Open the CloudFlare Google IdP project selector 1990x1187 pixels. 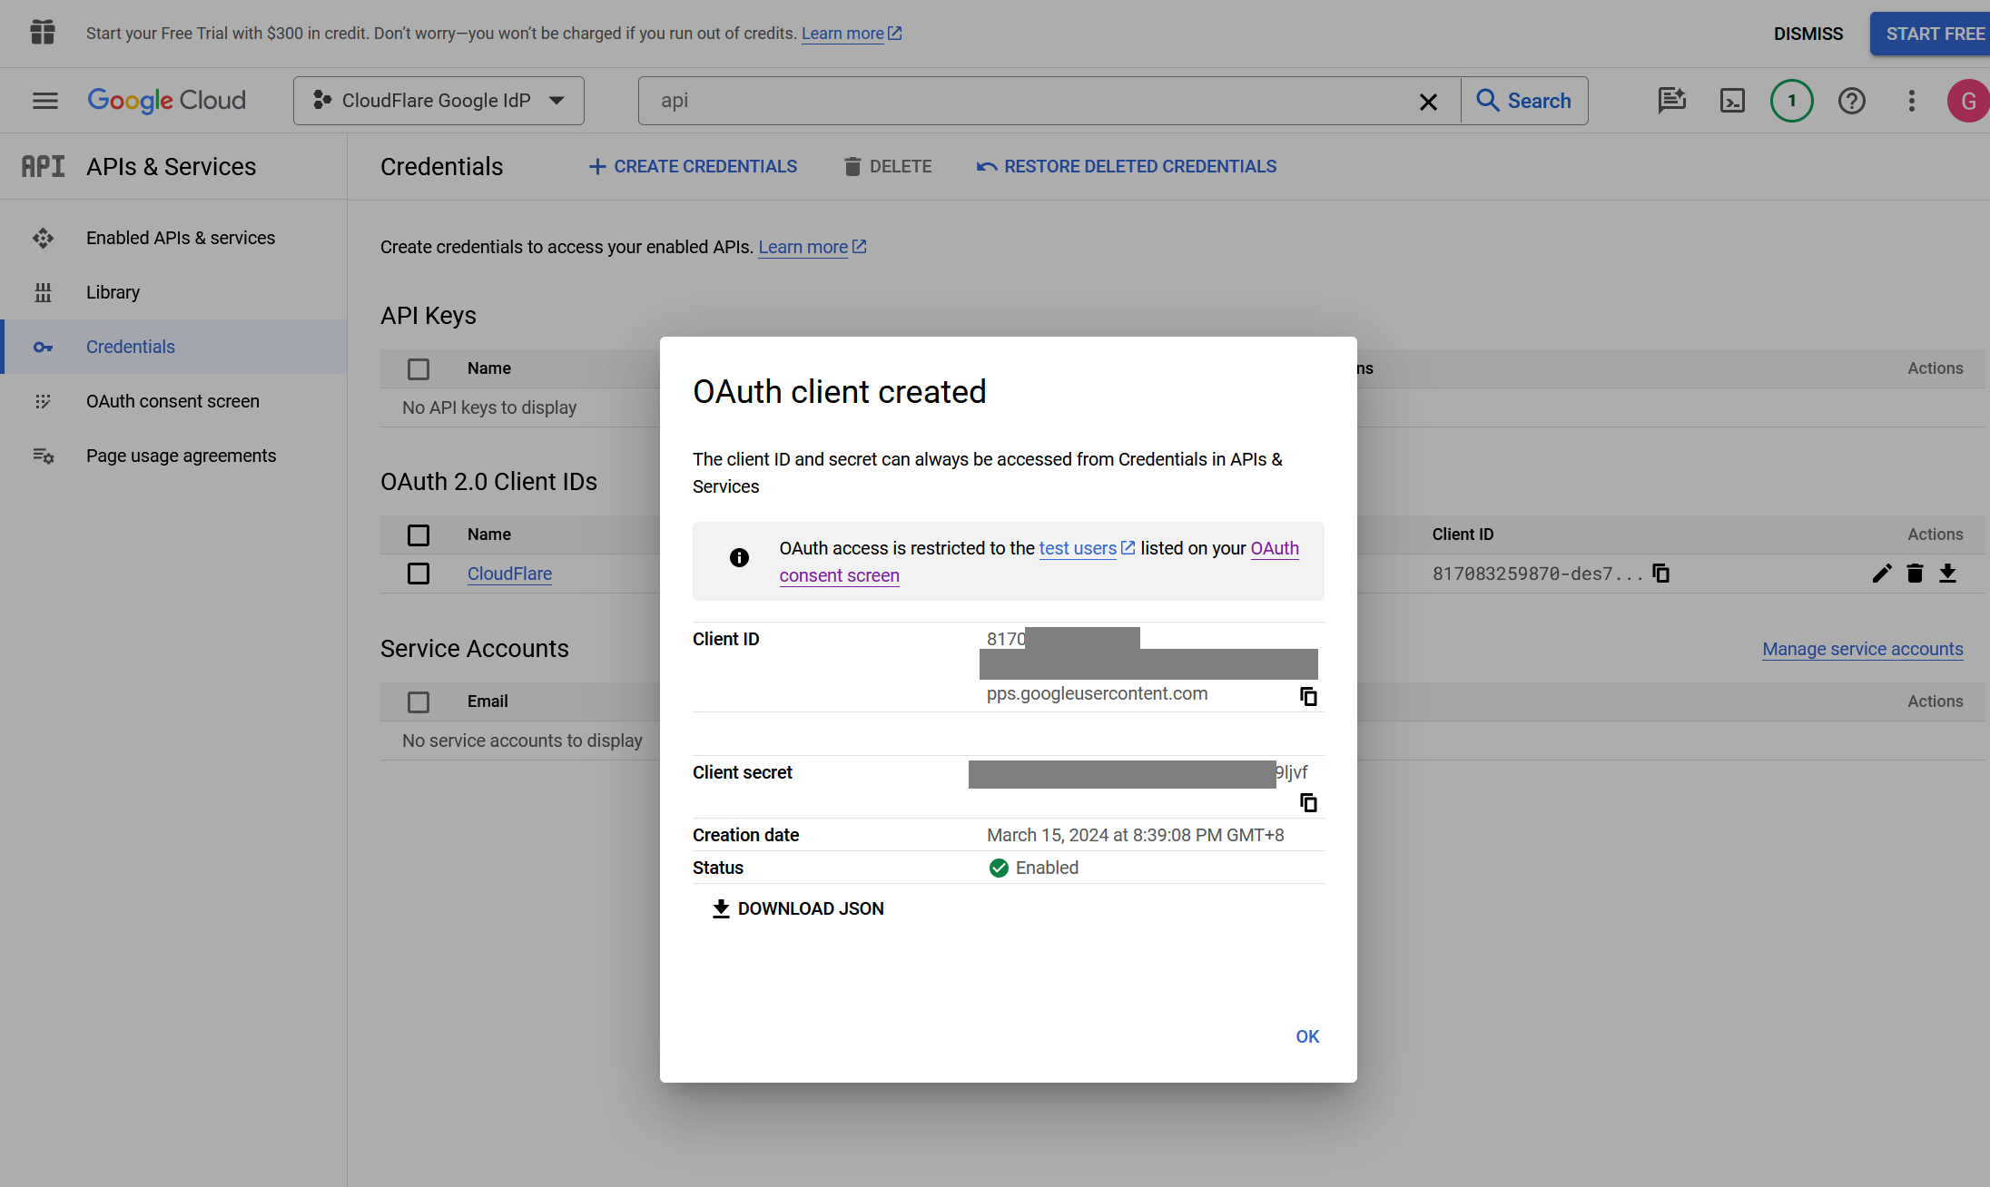(438, 101)
